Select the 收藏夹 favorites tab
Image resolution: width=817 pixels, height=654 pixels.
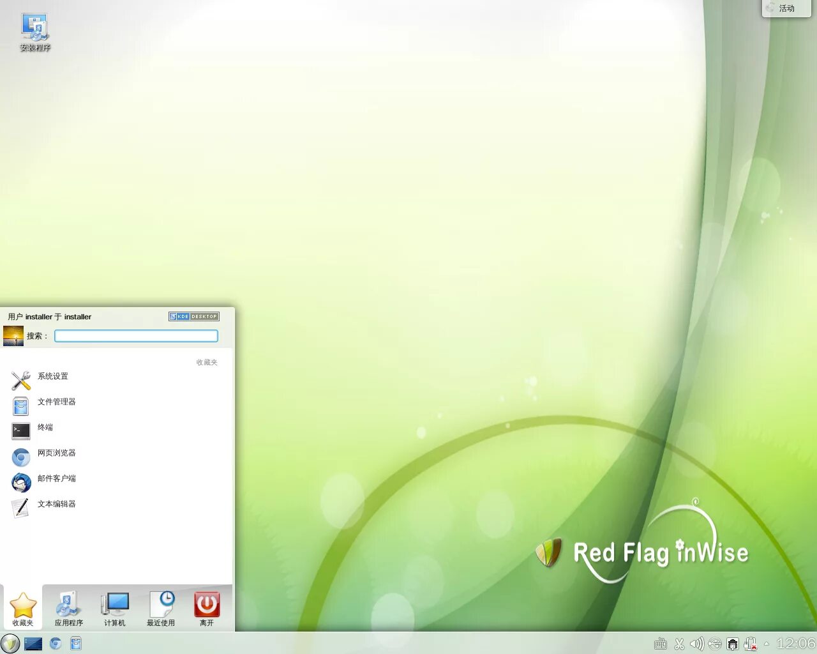coord(23,609)
